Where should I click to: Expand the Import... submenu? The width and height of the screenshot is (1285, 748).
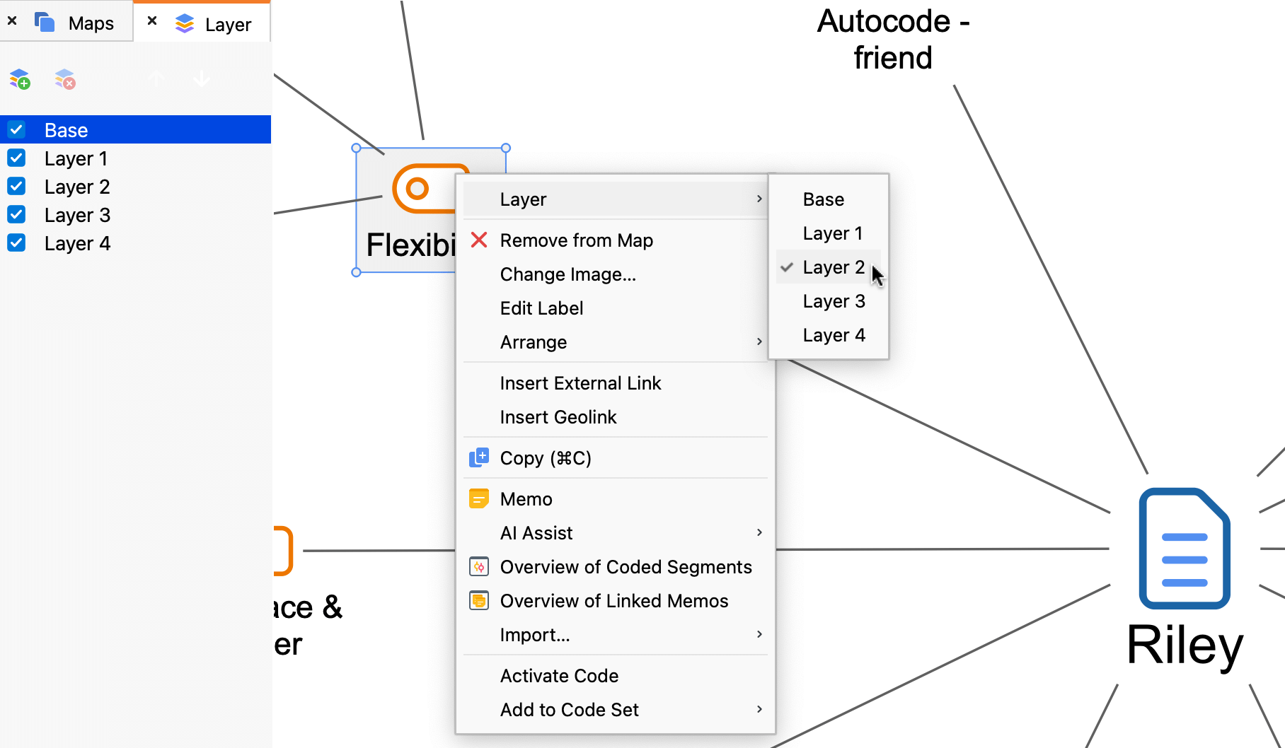(x=615, y=635)
